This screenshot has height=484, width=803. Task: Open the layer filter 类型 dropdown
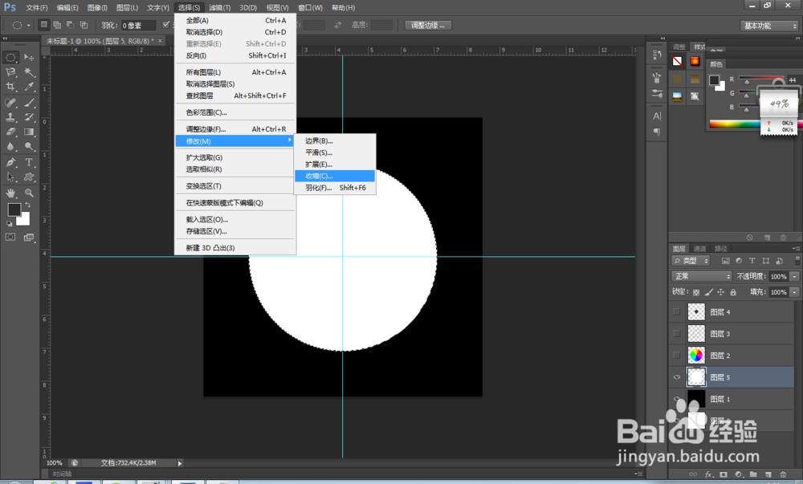click(691, 260)
